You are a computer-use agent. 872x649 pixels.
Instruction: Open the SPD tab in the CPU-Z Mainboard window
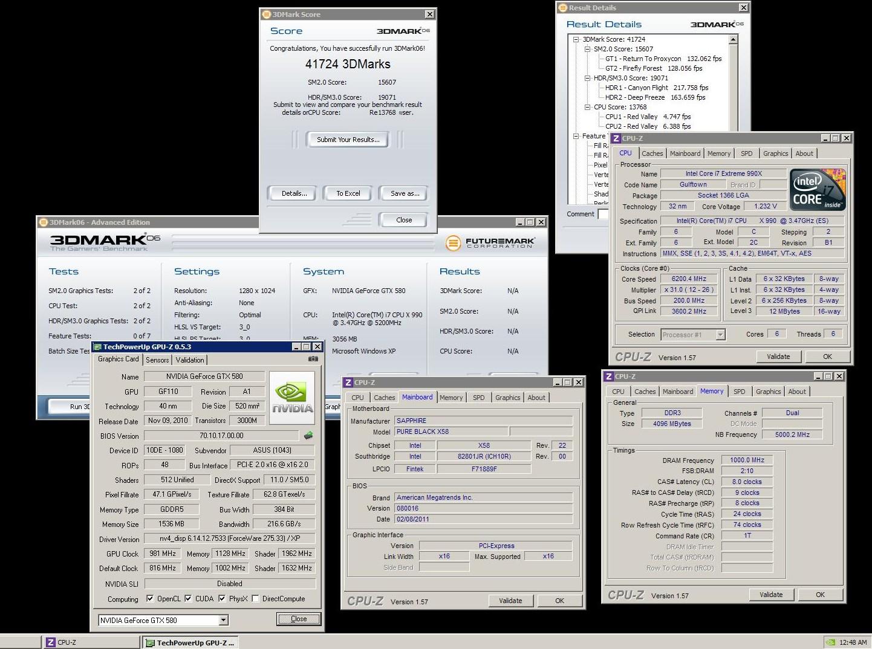tap(478, 398)
